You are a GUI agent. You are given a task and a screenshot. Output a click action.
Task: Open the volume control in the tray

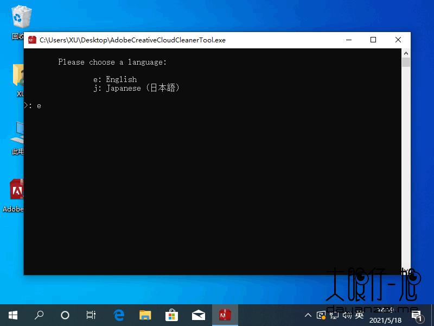pos(346,315)
